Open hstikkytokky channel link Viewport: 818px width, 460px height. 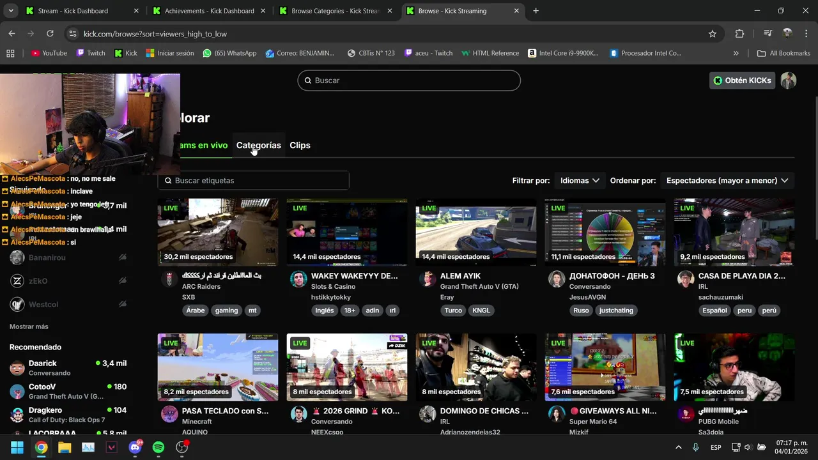(x=331, y=297)
